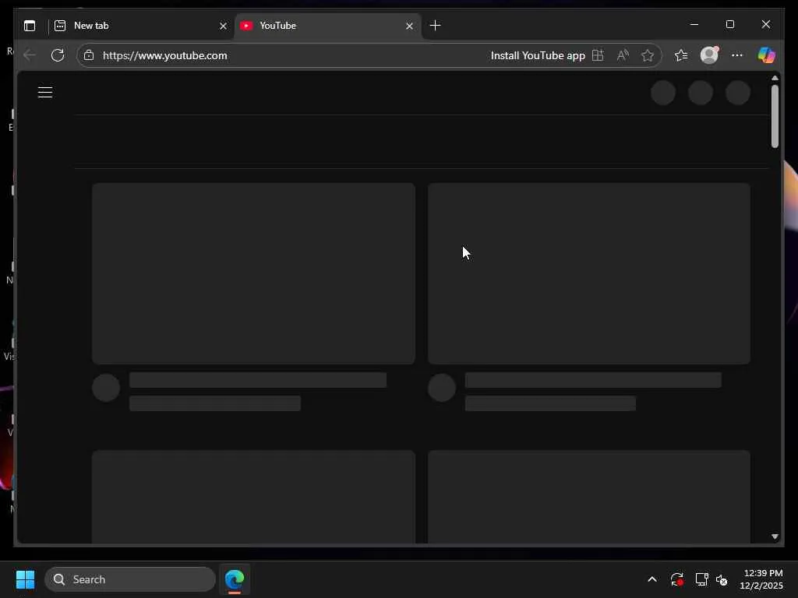This screenshot has width=798, height=598.
Task: Maximize the browser window
Action: click(729, 24)
